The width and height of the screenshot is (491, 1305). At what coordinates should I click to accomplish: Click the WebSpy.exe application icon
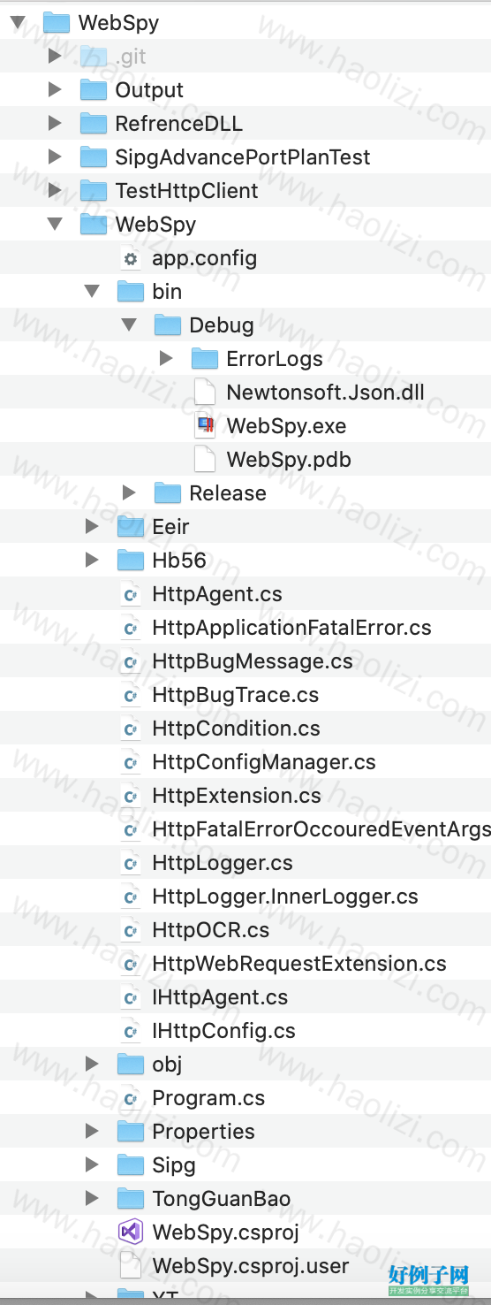click(205, 425)
